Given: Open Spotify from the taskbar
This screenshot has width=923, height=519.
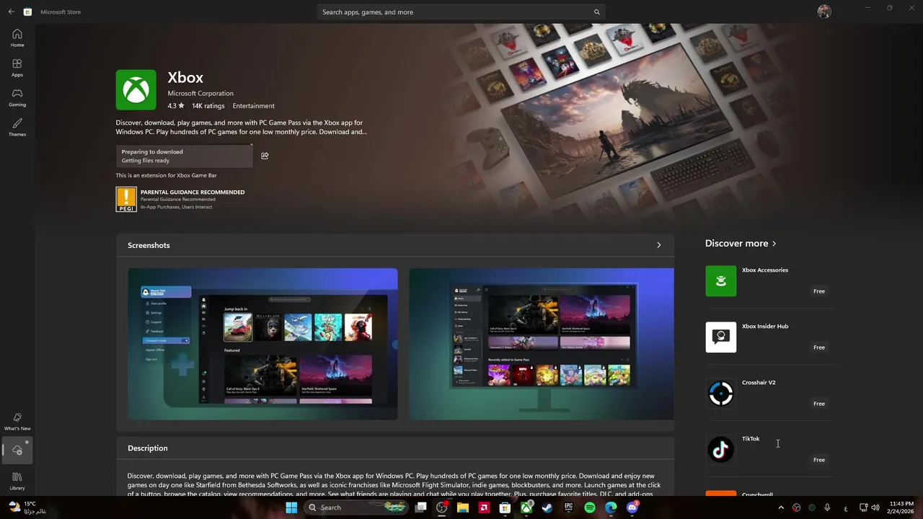Looking at the screenshot, I should [590, 507].
